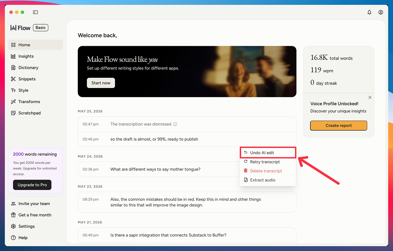Open notifications bell icon
The width and height of the screenshot is (393, 251).
369,12
